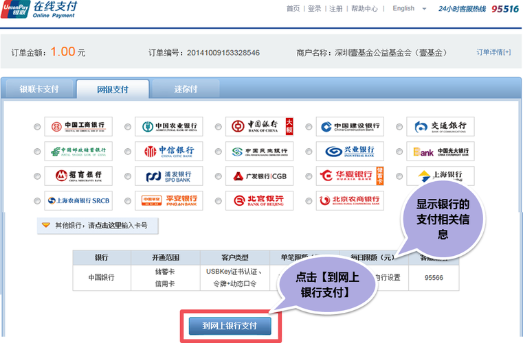Open the 帮助中心 help center link
The height and width of the screenshot is (343, 523).
[x=364, y=9]
